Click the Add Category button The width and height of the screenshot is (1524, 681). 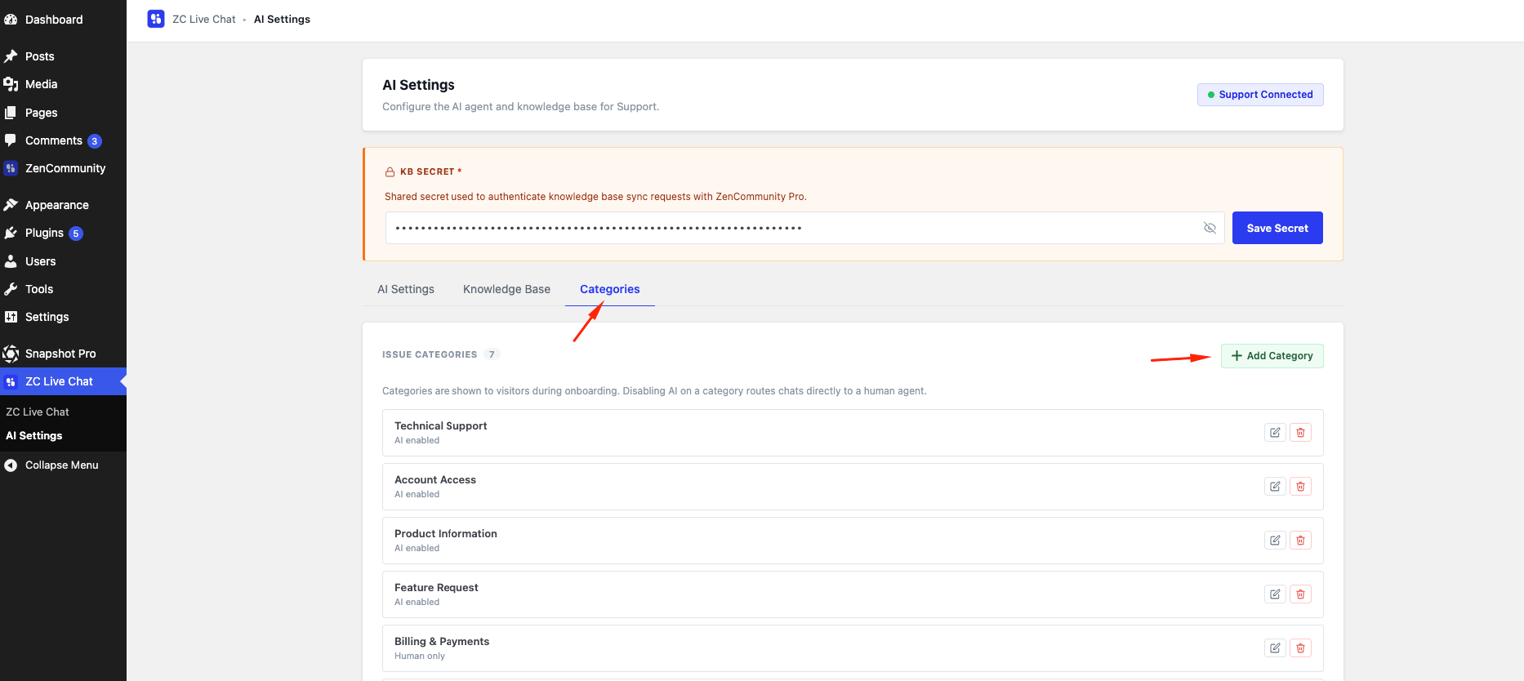pos(1272,356)
